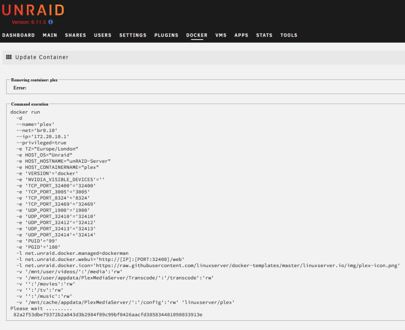The height and width of the screenshot is (330, 405).
Task: Go to the Apps tab
Action: click(x=241, y=35)
